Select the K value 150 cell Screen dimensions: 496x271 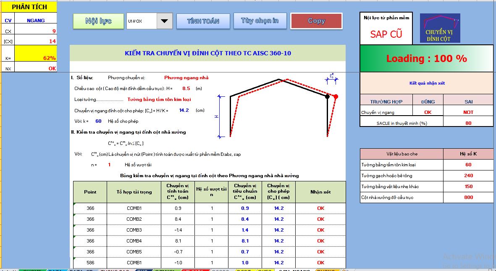[x=468, y=186]
